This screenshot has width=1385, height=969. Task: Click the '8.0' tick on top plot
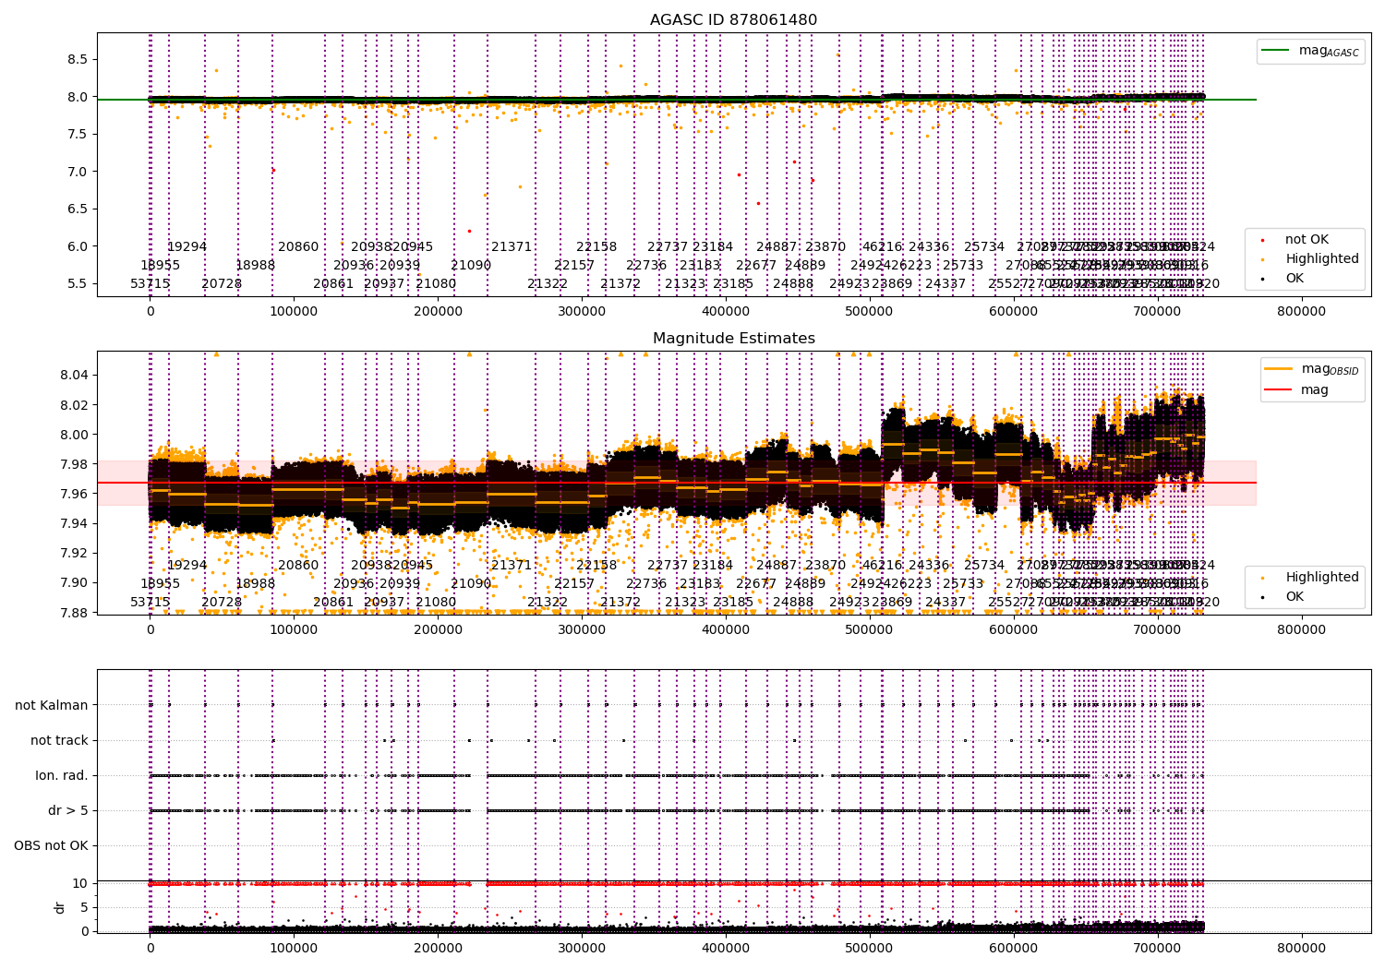(78, 97)
